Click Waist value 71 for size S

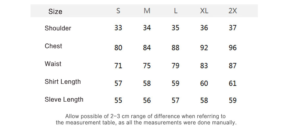[x=118, y=65]
